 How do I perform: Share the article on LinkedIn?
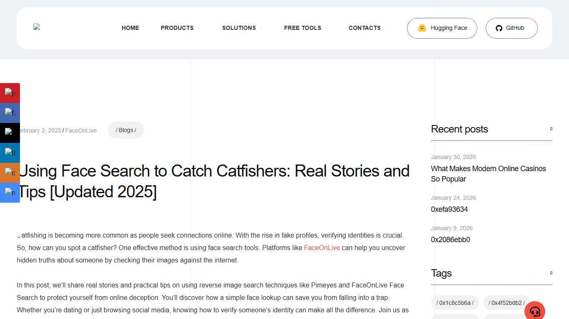pos(10,152)
